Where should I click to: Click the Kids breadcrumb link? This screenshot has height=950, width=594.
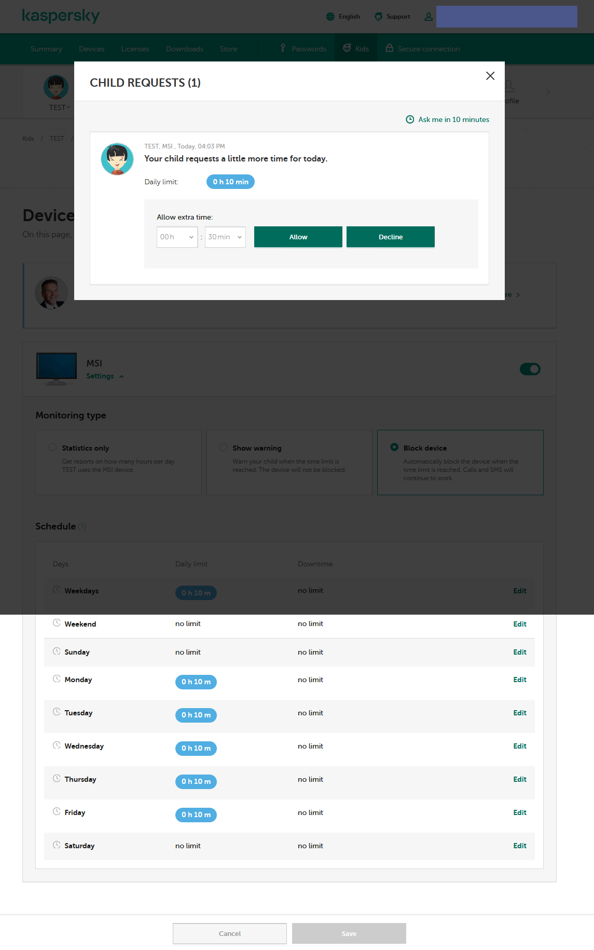[28, 139]
